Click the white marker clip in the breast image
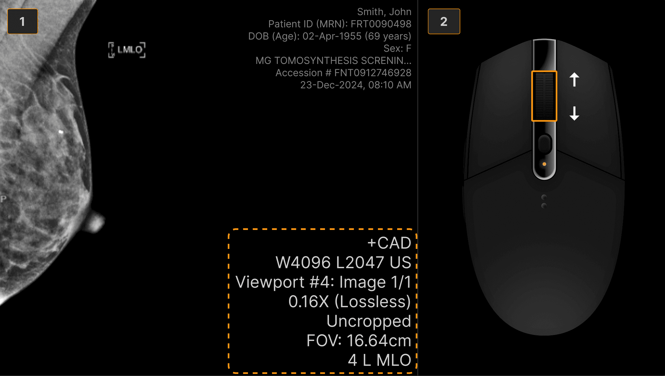 tap(61, 132)
